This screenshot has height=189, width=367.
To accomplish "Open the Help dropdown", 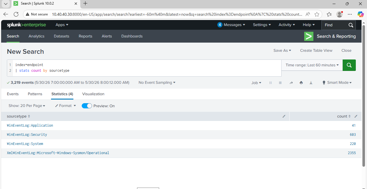I will tap(309, 25).
